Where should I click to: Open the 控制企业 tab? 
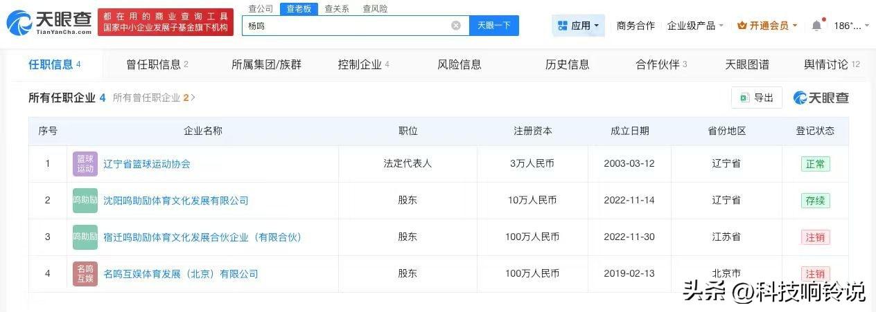click(x=364, y=64)
